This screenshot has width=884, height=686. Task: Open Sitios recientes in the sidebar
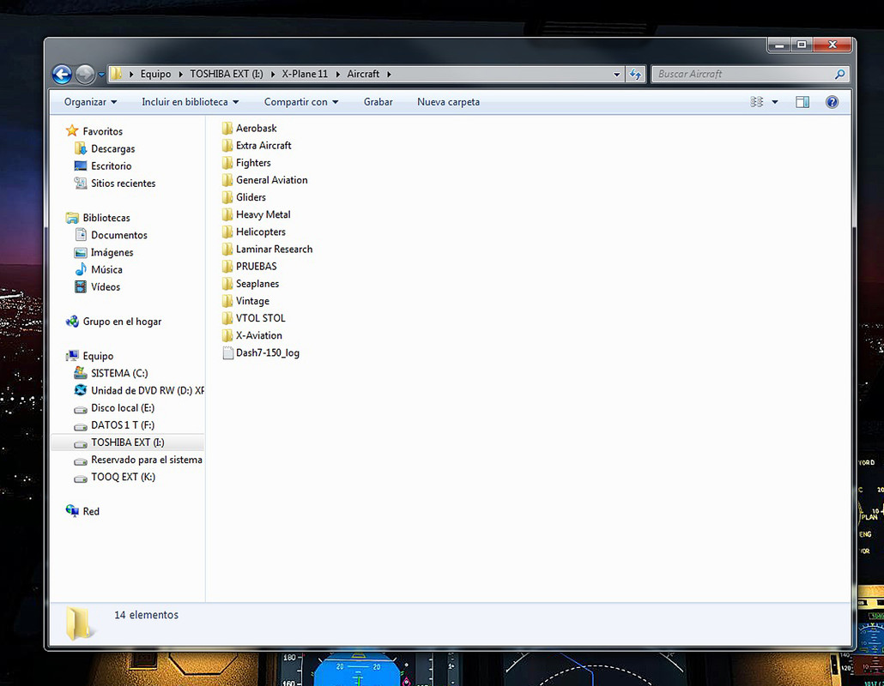click(123, 183)
